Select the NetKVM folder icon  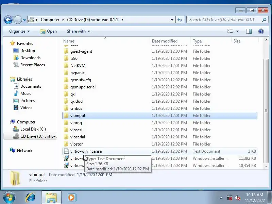point(66,65)
